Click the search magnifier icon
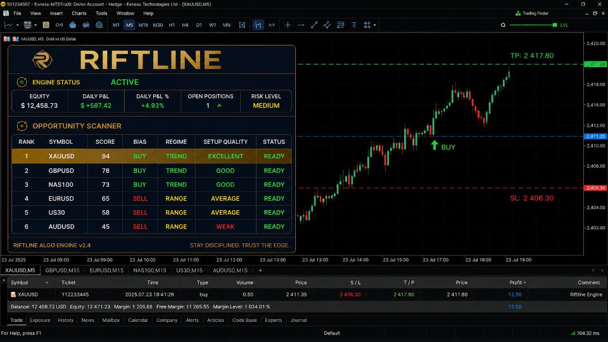Viewport: 608px width, 342px height. (503, 25)
